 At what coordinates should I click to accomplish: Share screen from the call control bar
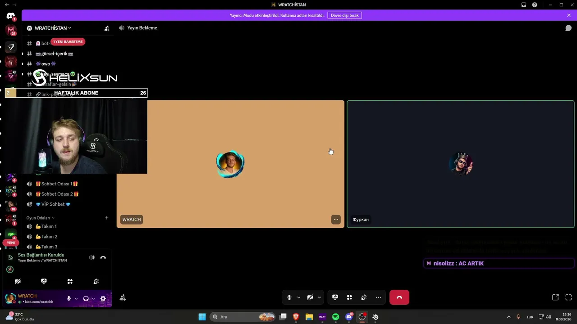pyautogui.click(x=335, y=297)
